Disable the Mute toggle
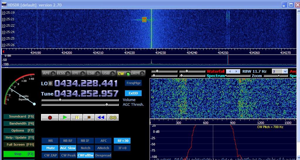Viewport: 300px width, 160px height. click(50, 148)
